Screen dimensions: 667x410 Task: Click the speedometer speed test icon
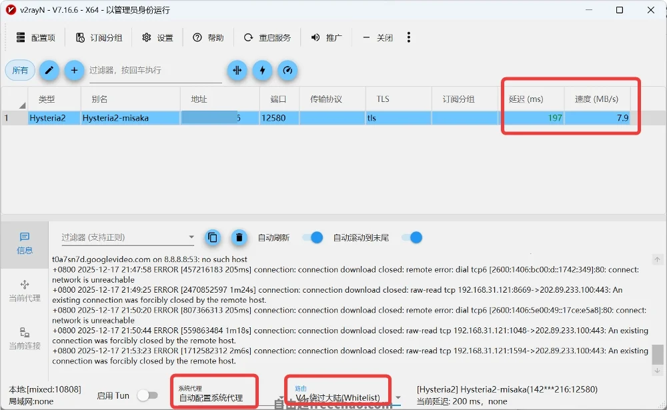coord(287,70)
